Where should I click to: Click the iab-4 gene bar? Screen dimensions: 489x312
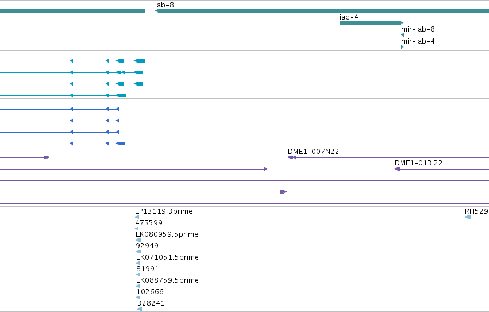(x=371, y=23)
